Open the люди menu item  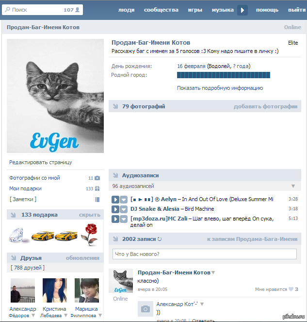126,10
